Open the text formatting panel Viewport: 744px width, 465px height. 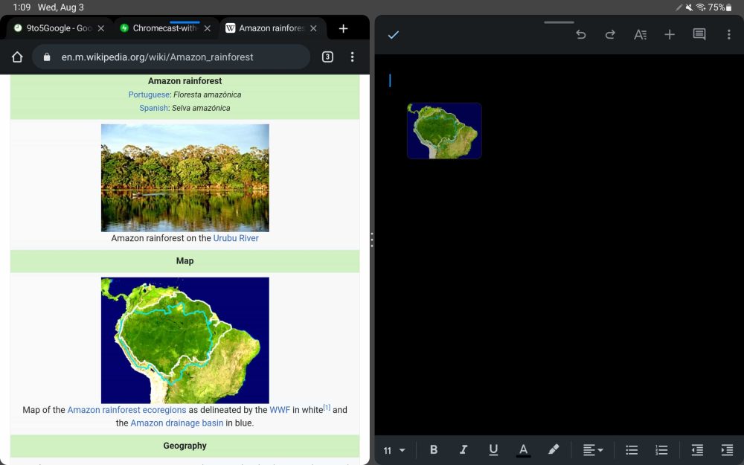tap(640, 35)
